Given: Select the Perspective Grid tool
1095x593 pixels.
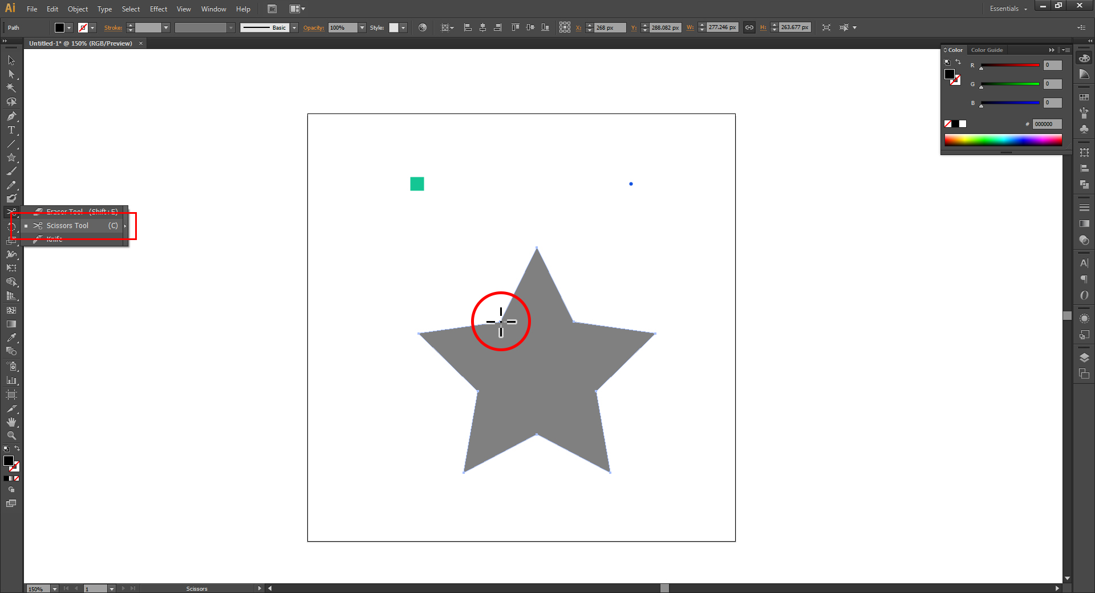Looking at the screenshot, I should click(11, 296).
